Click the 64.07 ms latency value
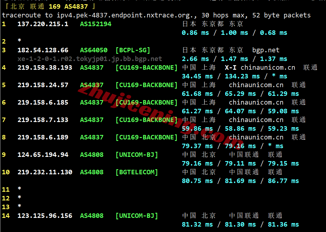Viewport: 326px width, 232px height. [x=240, y=111]
